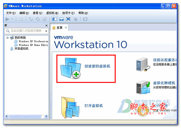Click the library horizontal scrollbar thumb

25,116
